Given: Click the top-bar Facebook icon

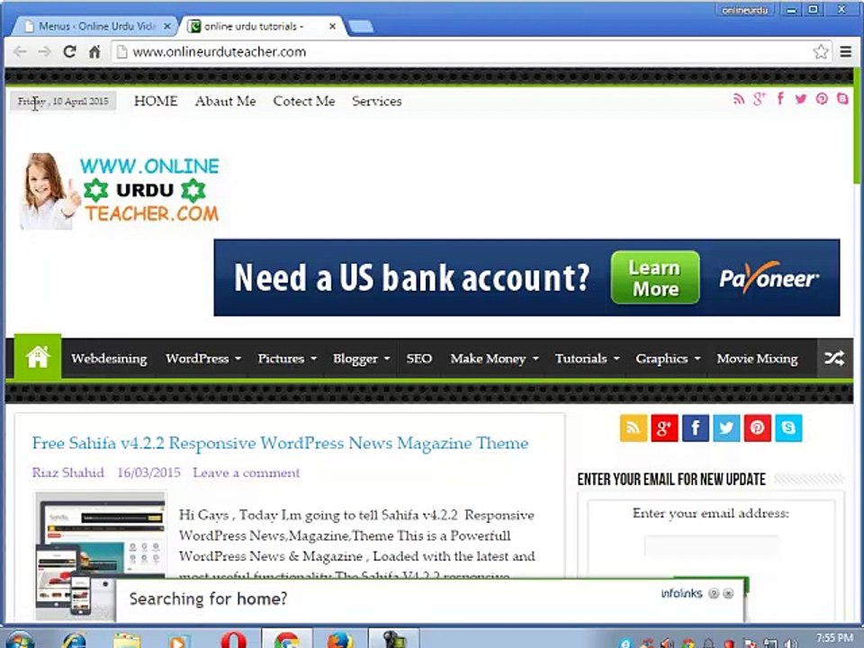Looking at the screenshot, I should (780, 99).
